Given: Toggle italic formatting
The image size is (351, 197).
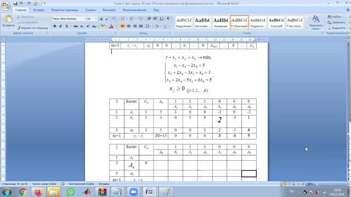Looking at the screenshot, I should pos(60,26).
